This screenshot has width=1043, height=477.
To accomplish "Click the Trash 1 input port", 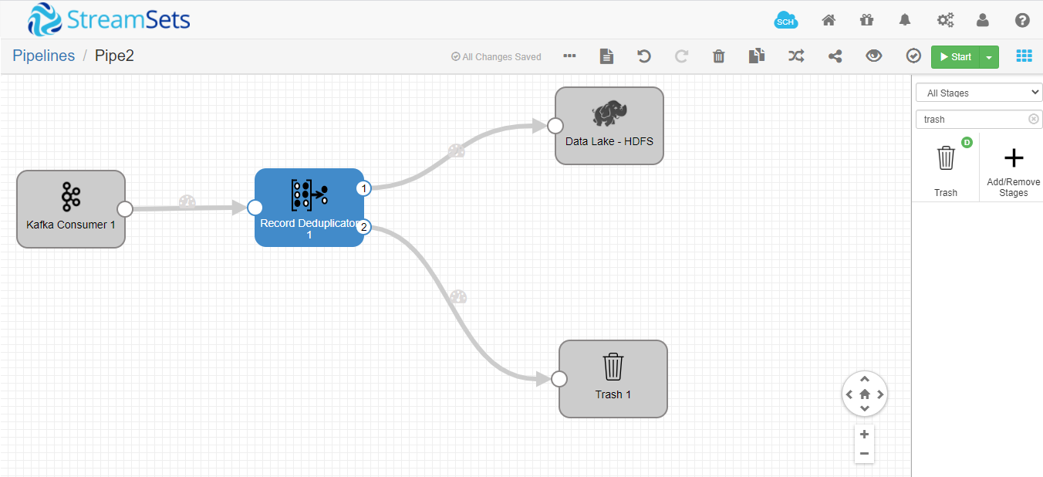I will (x=559, y=379).
